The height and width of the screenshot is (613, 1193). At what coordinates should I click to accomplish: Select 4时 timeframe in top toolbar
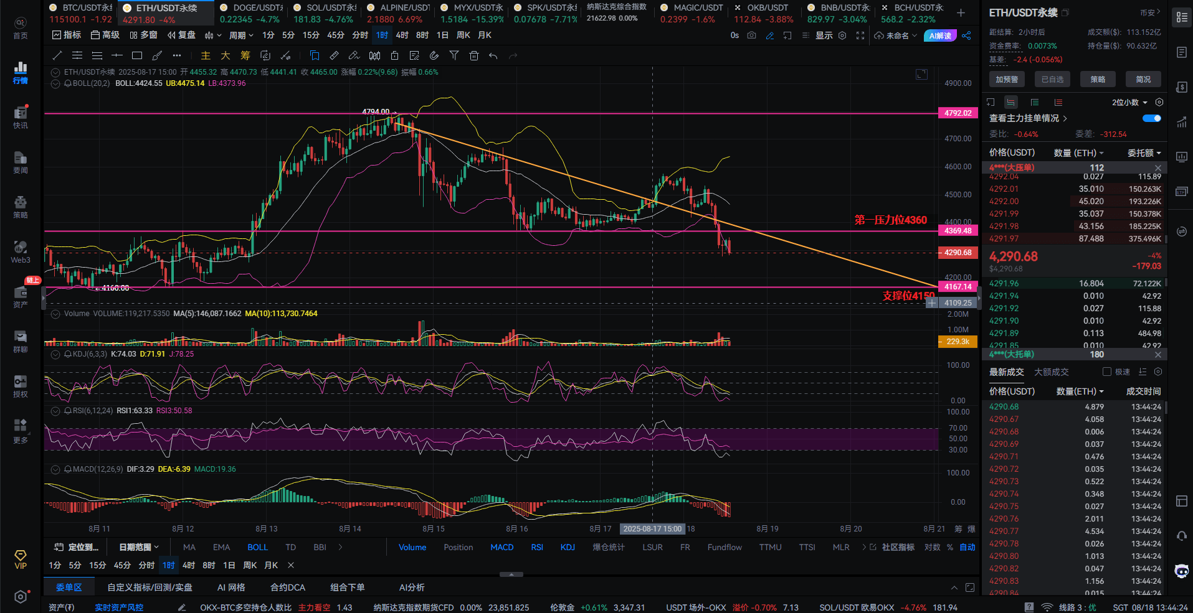tap(402, 35)
